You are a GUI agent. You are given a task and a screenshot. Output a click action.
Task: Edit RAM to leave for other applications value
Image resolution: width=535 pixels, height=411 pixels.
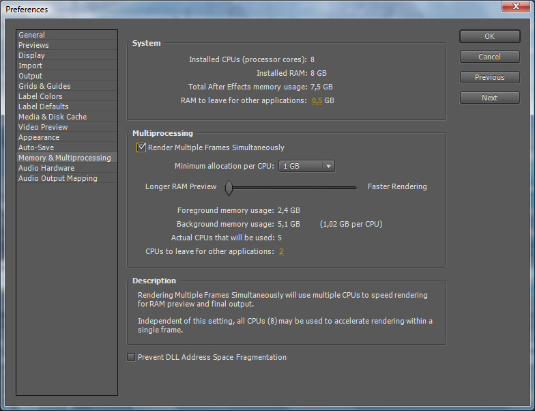[x=317, y=100]
